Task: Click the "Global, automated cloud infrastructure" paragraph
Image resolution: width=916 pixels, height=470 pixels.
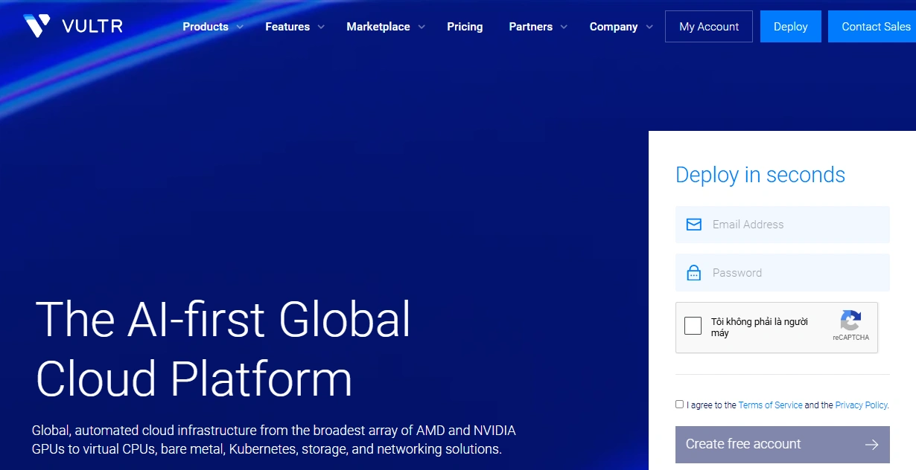Action: point(274,440)
